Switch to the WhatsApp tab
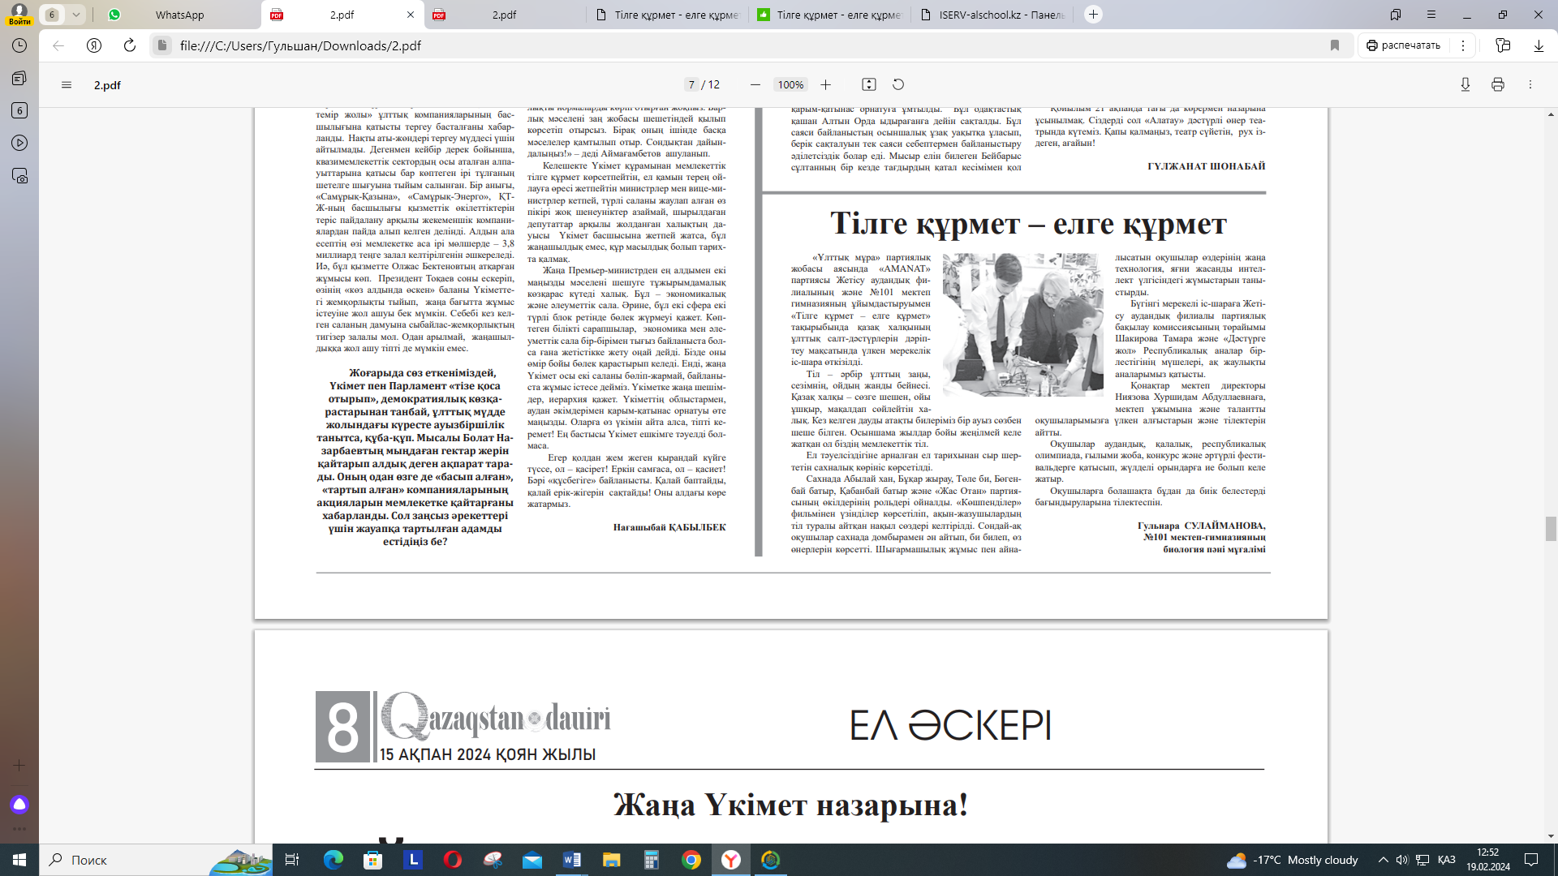 coord(179,15)
